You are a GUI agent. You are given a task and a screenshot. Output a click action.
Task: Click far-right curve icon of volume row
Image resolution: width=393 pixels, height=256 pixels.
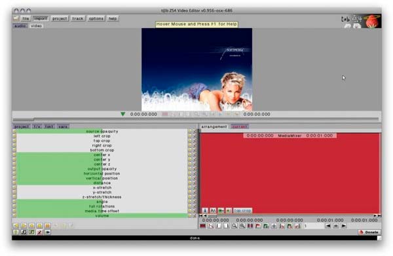point(195,215)
